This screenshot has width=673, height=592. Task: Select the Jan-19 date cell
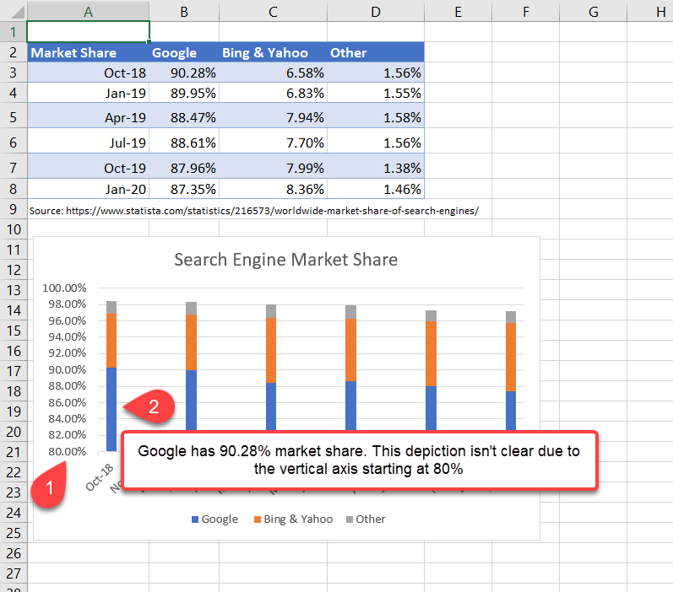tap(88, 93)
